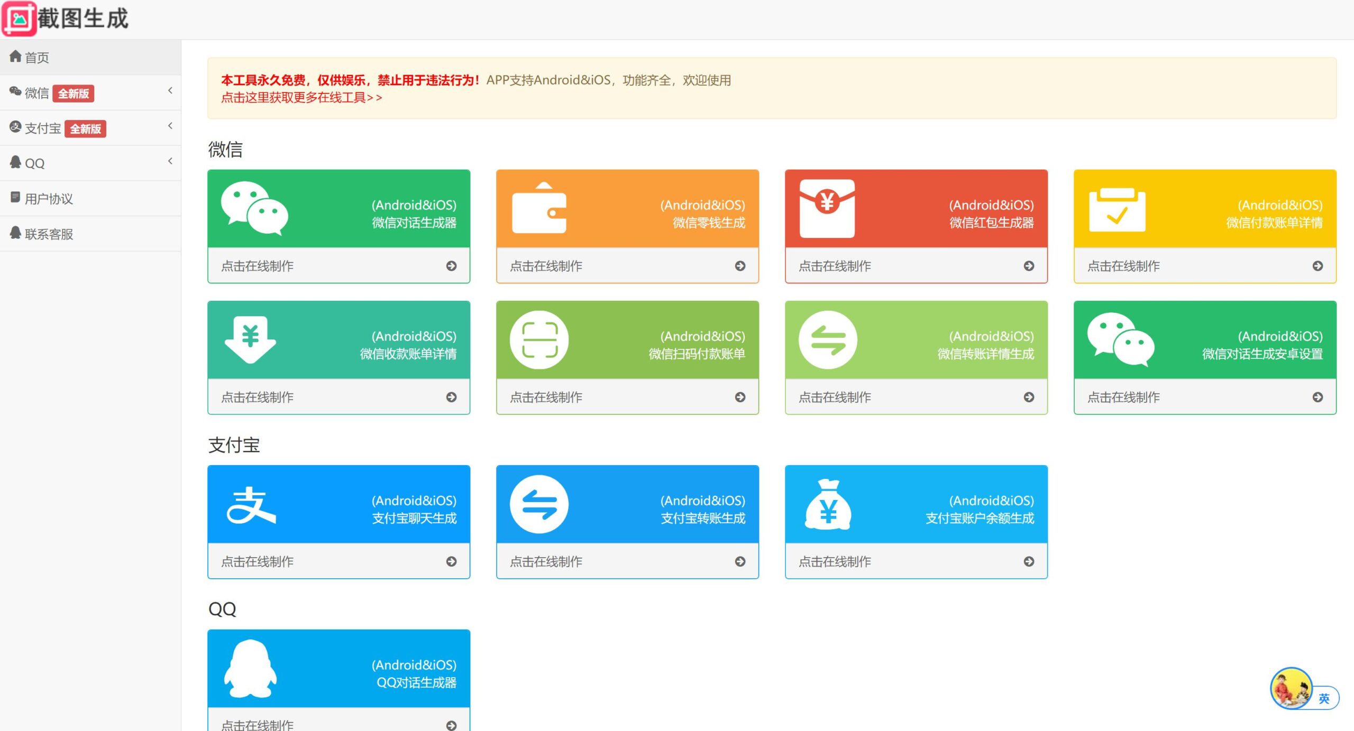Click 点击在线制作 under 支付宝转账生成
This screenshot has height=731, width=1354.
point(546,561)
